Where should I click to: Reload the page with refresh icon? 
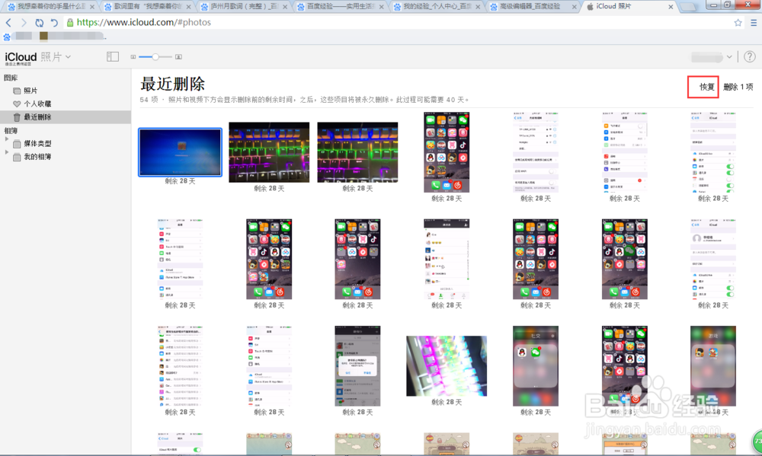click(39, 22)
